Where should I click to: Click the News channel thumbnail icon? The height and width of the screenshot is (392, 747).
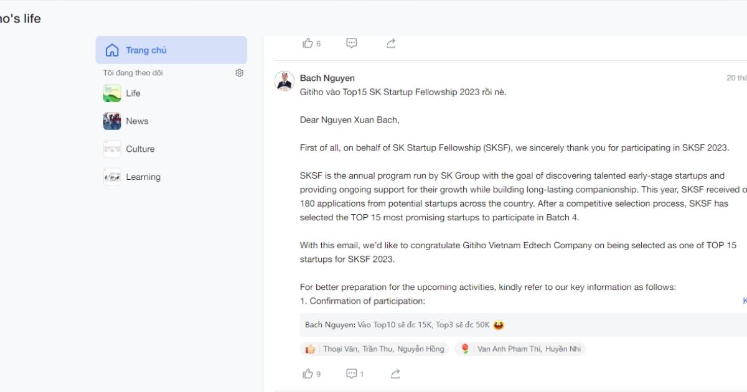[x=112, y=121]
